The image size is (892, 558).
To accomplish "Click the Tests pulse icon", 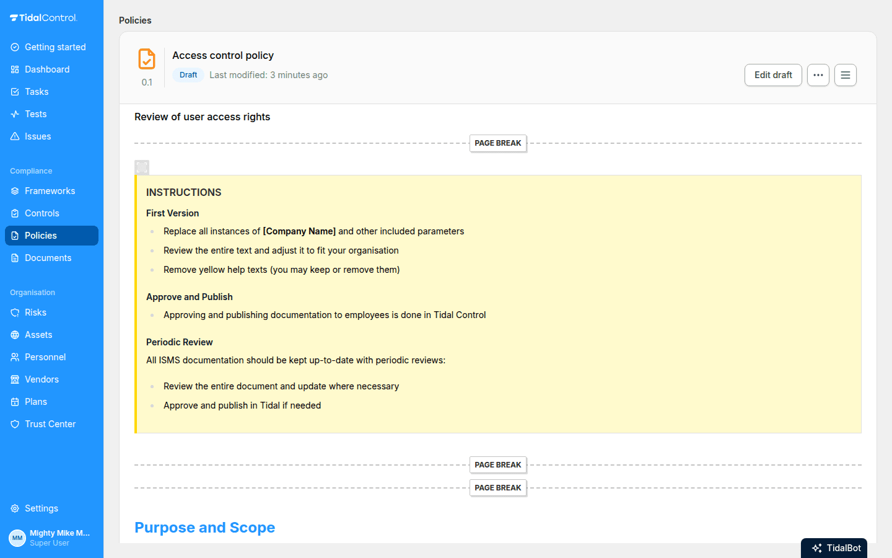I will coord(15,114).
